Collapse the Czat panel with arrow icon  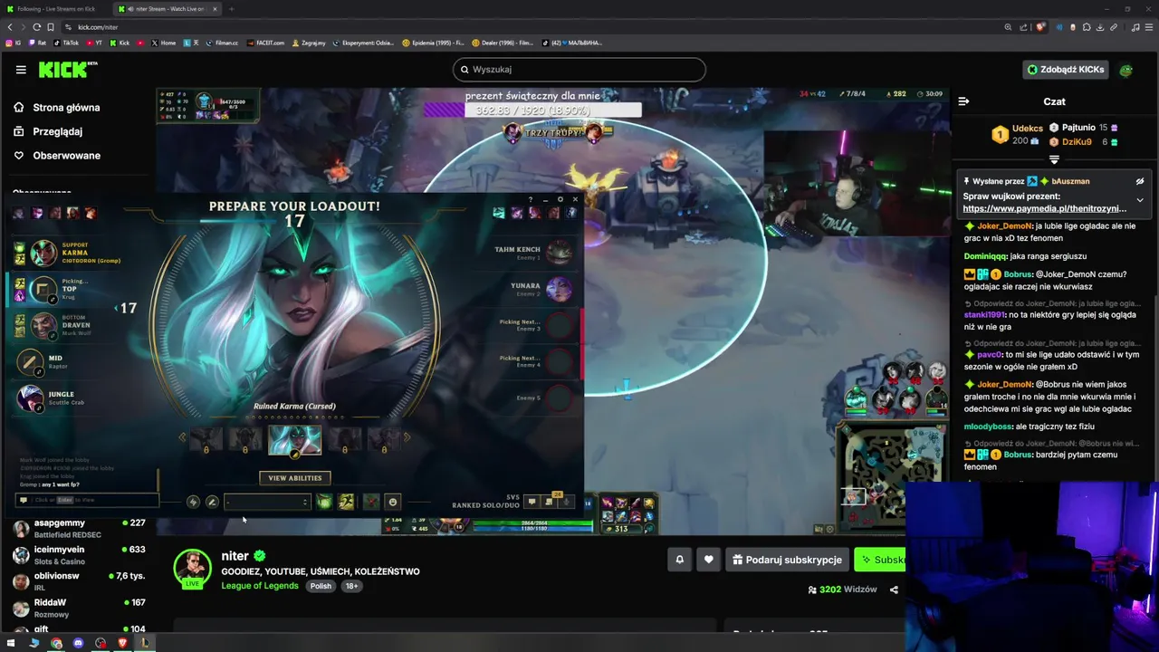pyautogui.click(x=963, y=101)
